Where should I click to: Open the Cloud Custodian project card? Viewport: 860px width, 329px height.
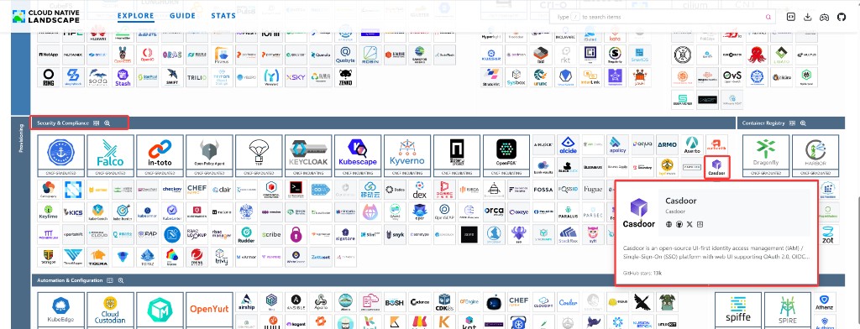tap(110, 311)
